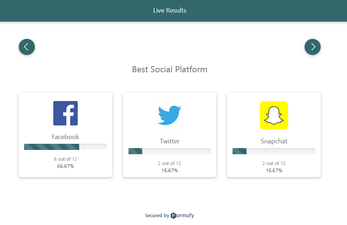Go to the next results page using the arrow
The image size is (347, 225).
[312, 47]
